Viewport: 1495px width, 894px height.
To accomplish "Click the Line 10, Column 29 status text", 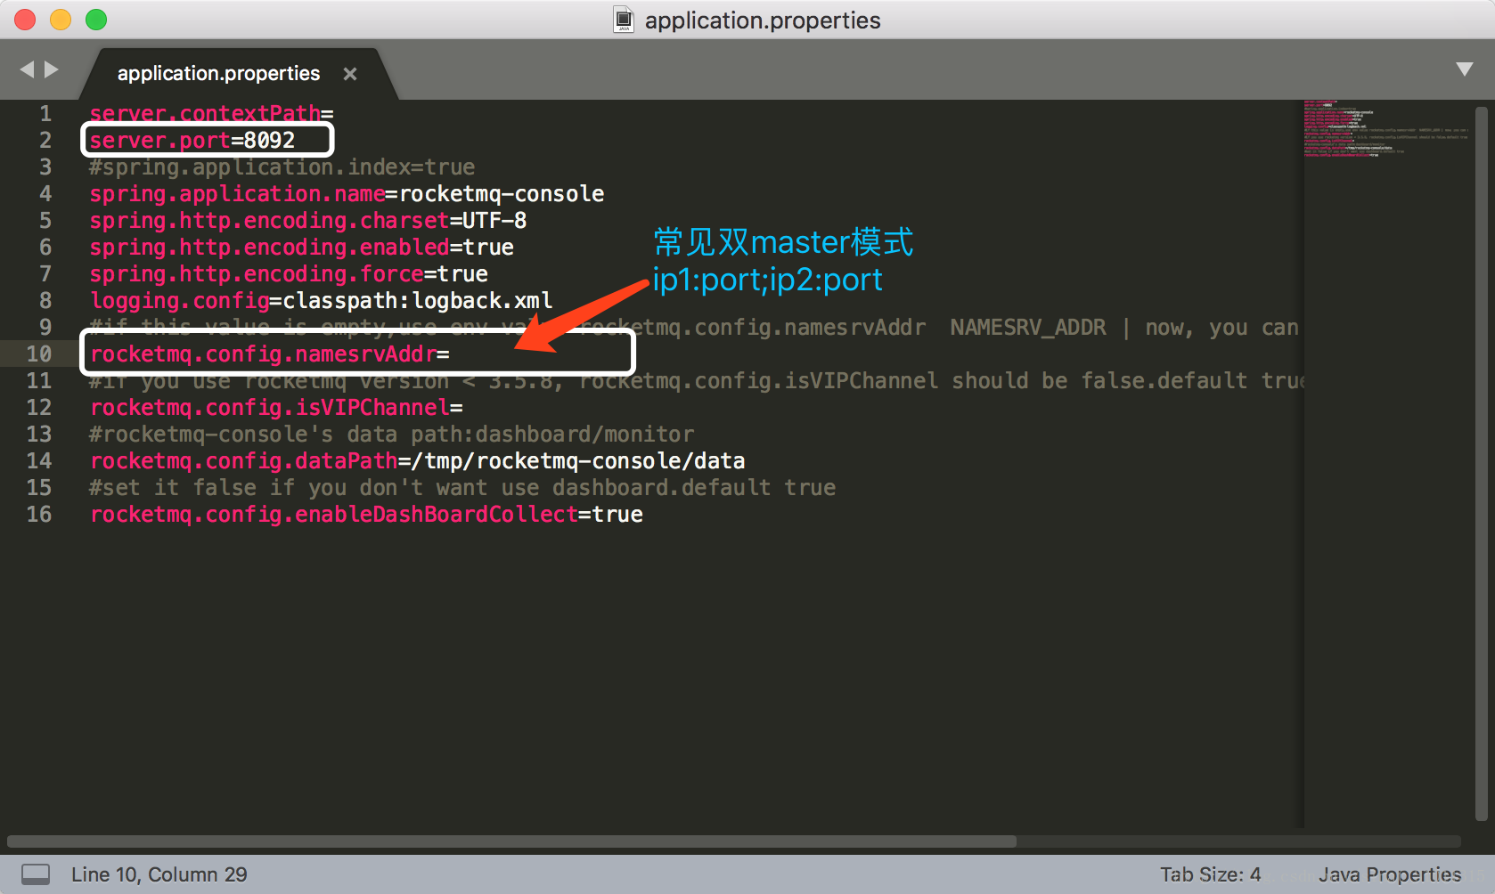I will (159, 874).
